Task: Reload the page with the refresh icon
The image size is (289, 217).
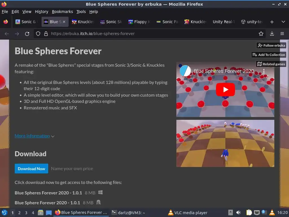Action: pos(27,34)
